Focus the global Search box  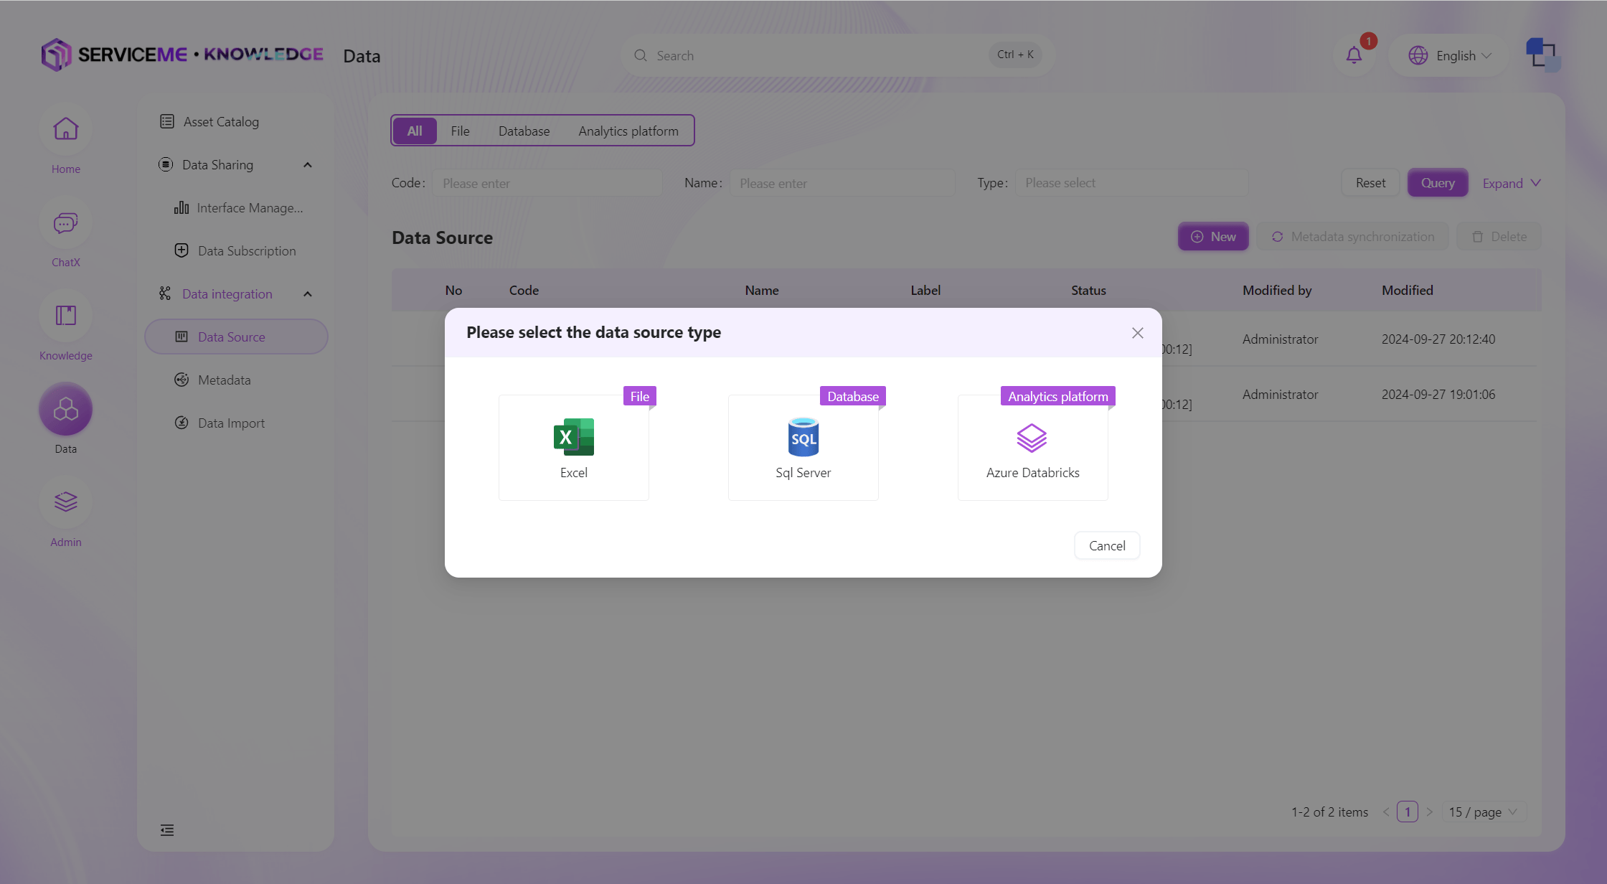tap(838, 55)
